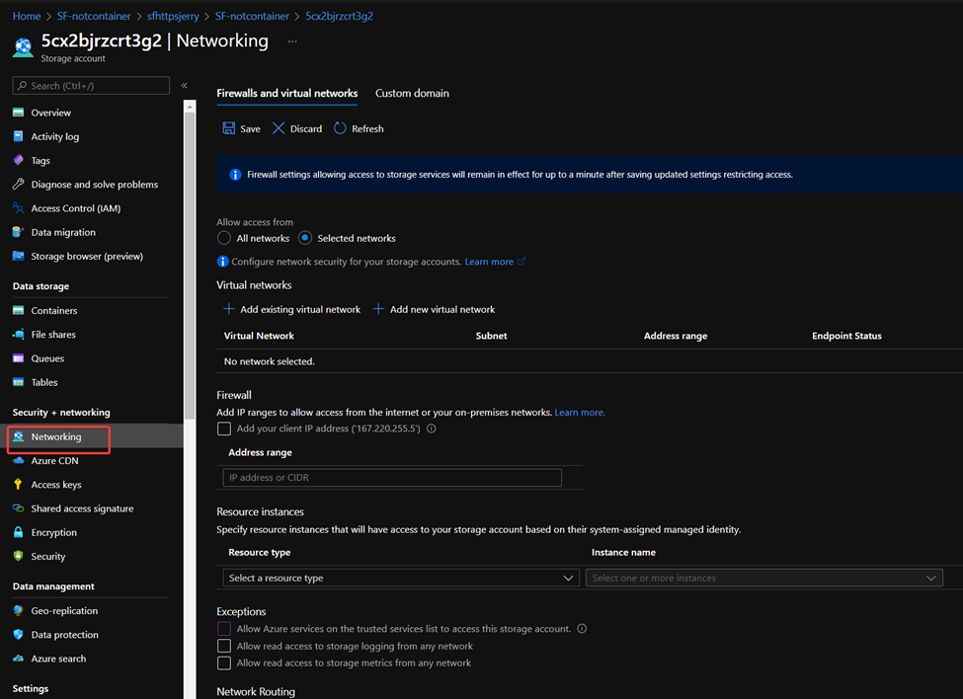Click the Virtual Network column header
Screen dimensions: 963x699
coord(259,336)
